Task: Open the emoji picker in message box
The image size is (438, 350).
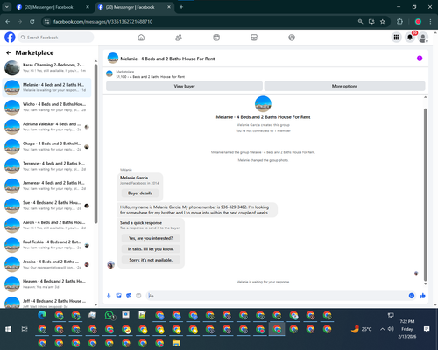Action: 412,296
